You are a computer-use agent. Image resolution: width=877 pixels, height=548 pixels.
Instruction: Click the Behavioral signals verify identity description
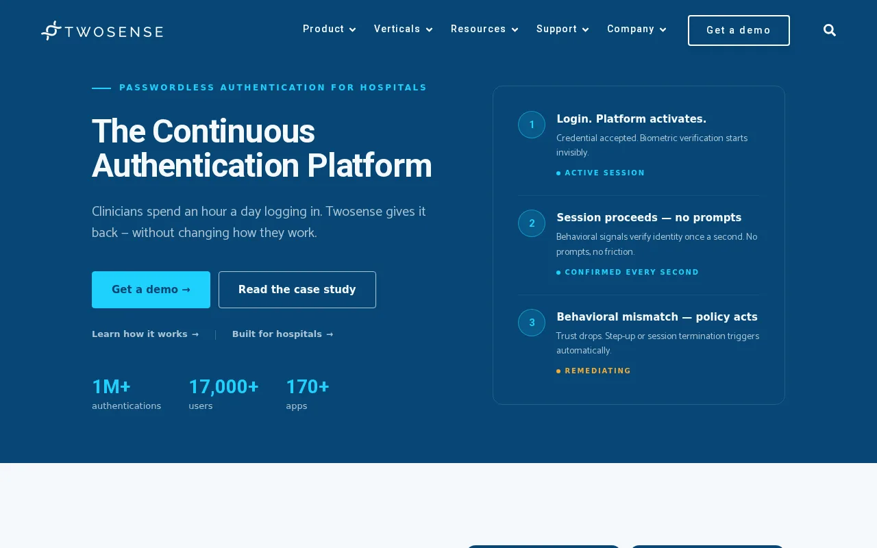pos(656,245)
